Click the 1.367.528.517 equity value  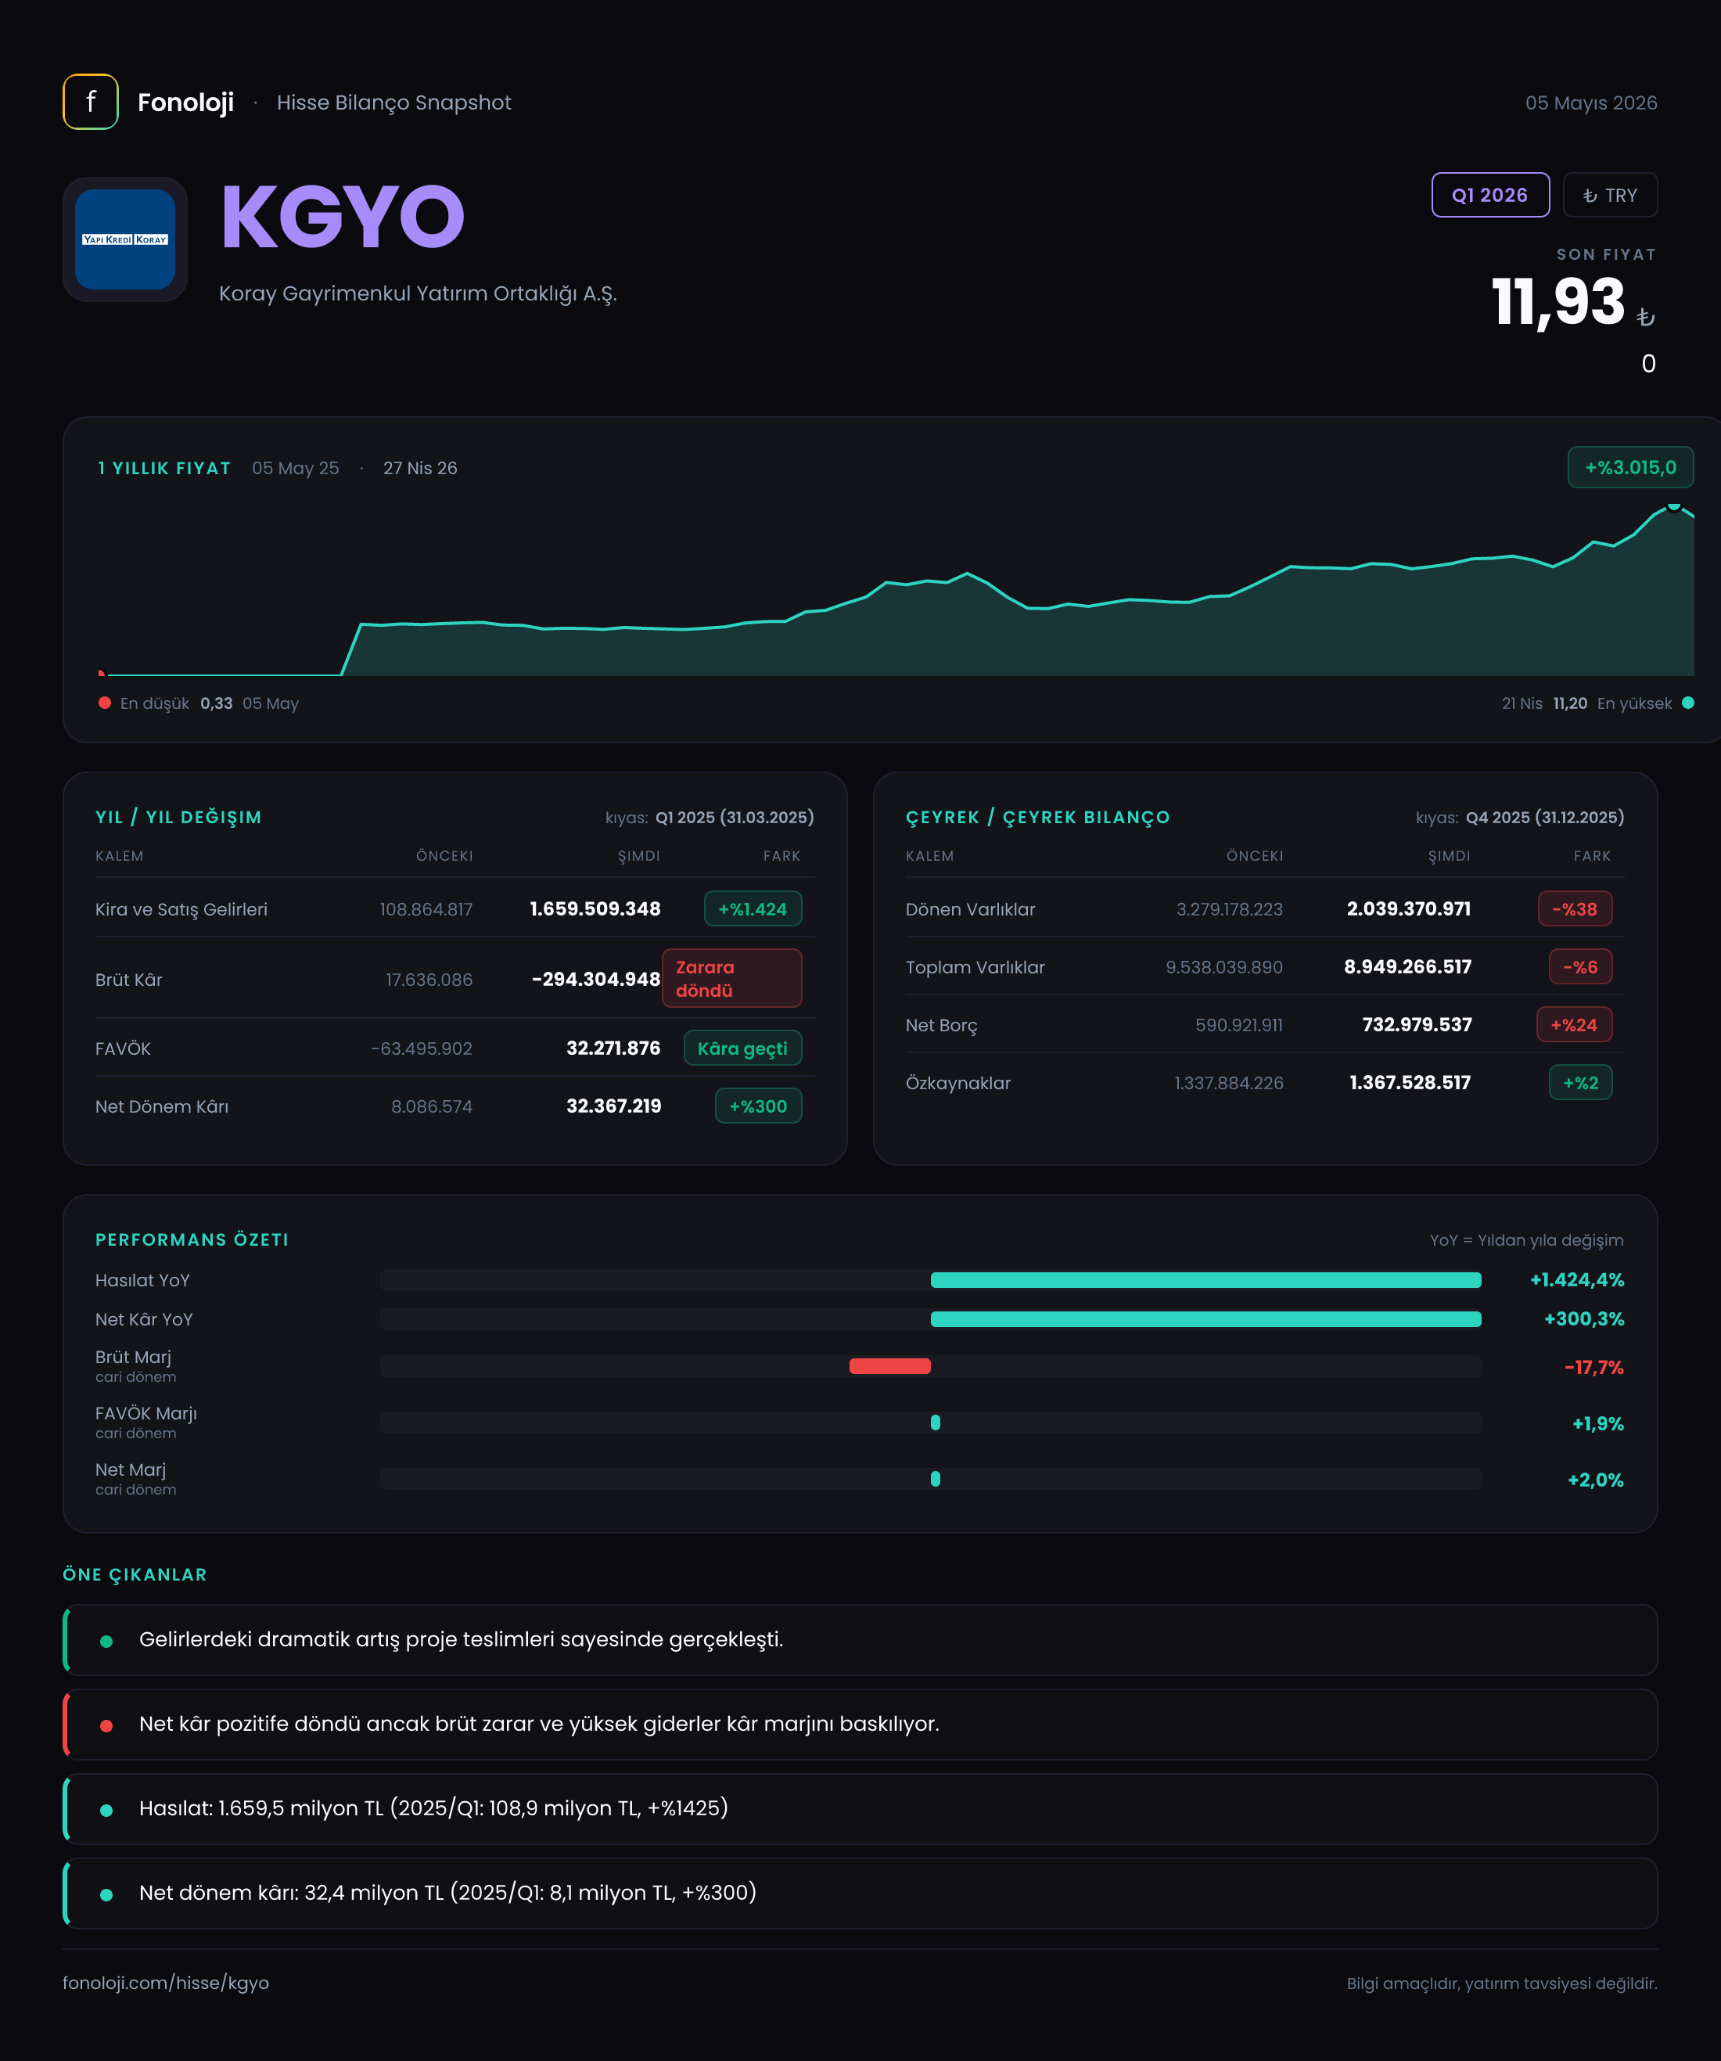click(1410, 1082)
